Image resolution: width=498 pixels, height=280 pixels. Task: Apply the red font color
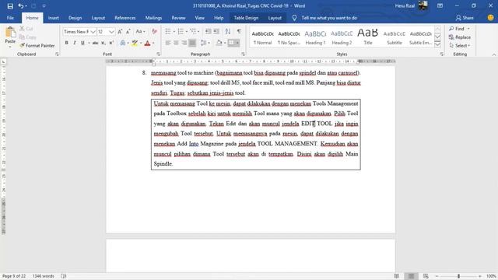pos(147,43)
